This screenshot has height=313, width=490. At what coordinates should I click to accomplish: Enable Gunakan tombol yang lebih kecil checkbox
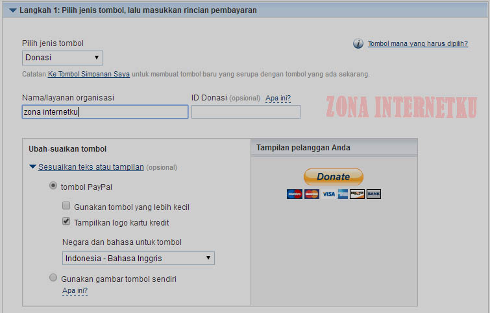point(66,205)
